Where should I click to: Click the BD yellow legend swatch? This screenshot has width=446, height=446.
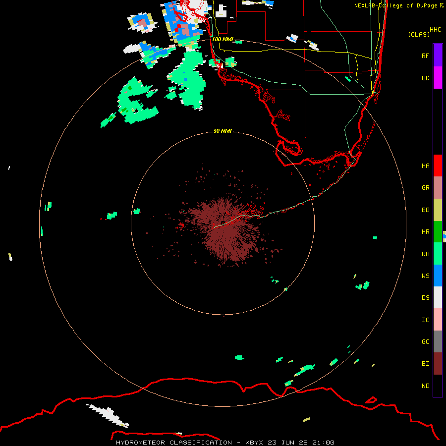tap(438, 210)
